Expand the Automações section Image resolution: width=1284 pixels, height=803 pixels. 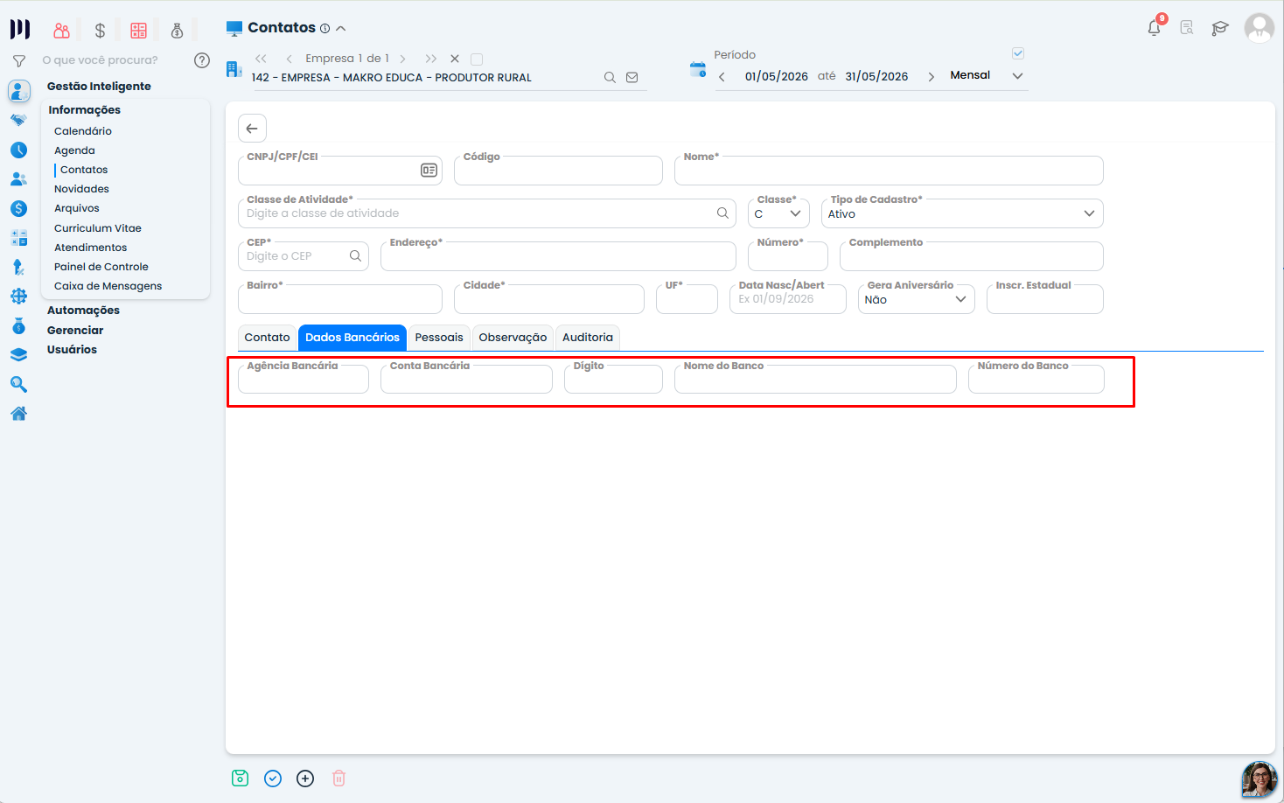[x=83, y=311]
